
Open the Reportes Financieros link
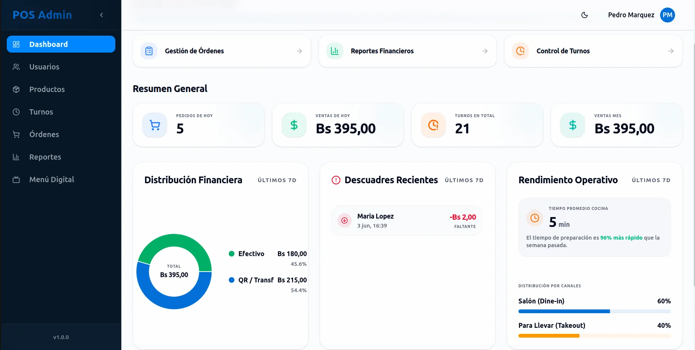(x=408, y=51)
